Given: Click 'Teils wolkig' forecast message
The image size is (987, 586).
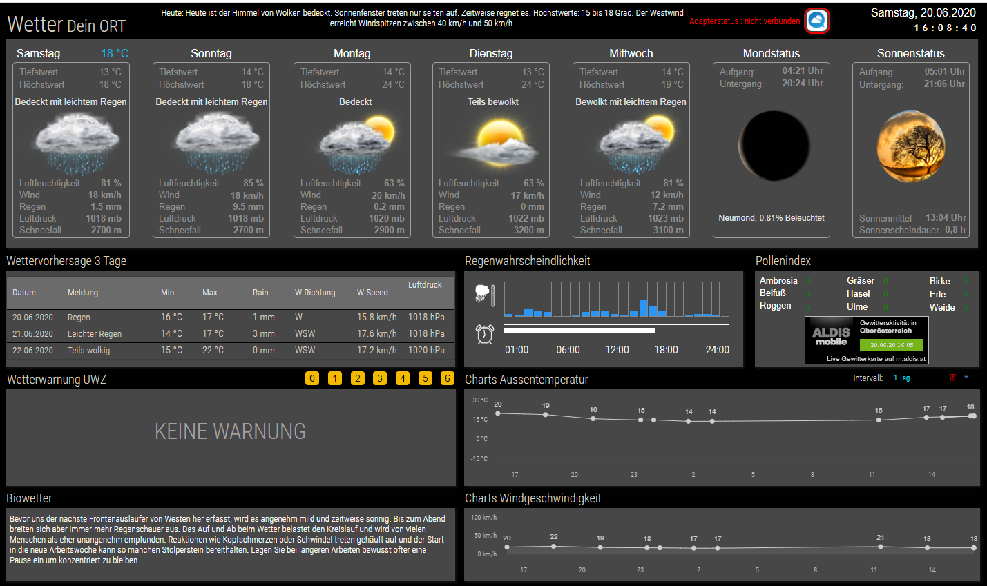Looking at the screenshot, I should [88, 351].
